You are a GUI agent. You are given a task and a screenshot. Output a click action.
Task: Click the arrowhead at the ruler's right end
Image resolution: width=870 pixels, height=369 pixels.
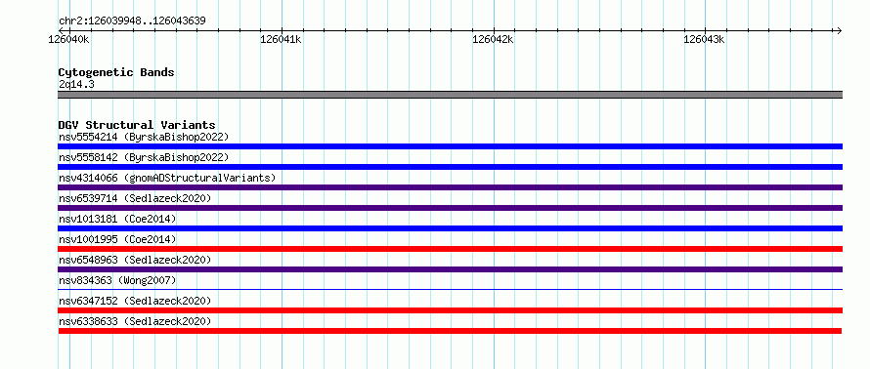839,30
